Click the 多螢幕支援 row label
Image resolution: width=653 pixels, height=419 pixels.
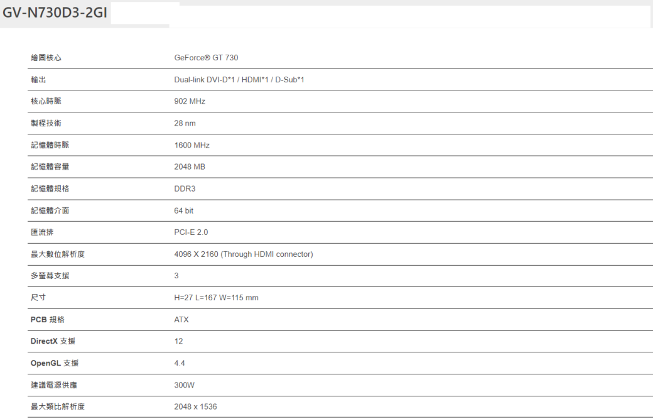point(50,276)
